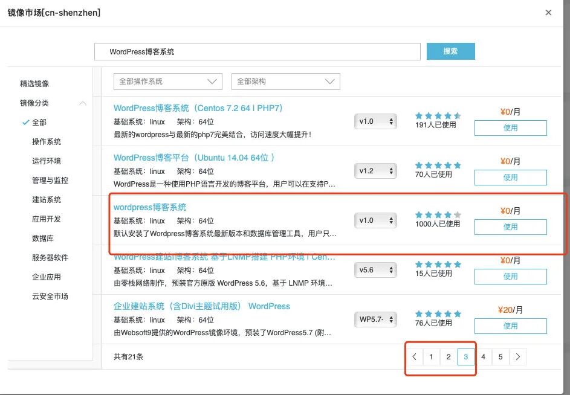Screen dimensions: 570x395
Task: Click the 搜索 button
Action: tap(450, 51)
